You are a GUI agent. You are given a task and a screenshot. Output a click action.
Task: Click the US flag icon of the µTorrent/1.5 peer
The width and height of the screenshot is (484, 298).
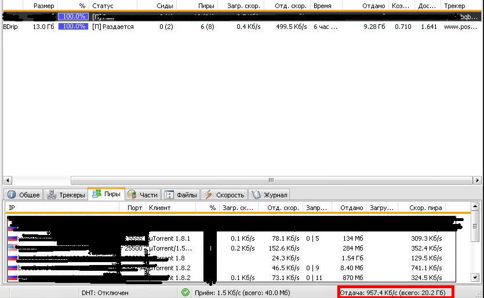pyautogui.click(x=13, y=248)
